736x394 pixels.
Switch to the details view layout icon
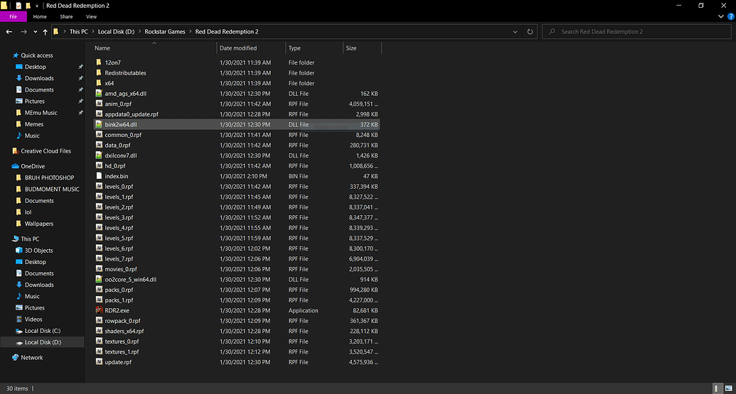tap(716, 388)
